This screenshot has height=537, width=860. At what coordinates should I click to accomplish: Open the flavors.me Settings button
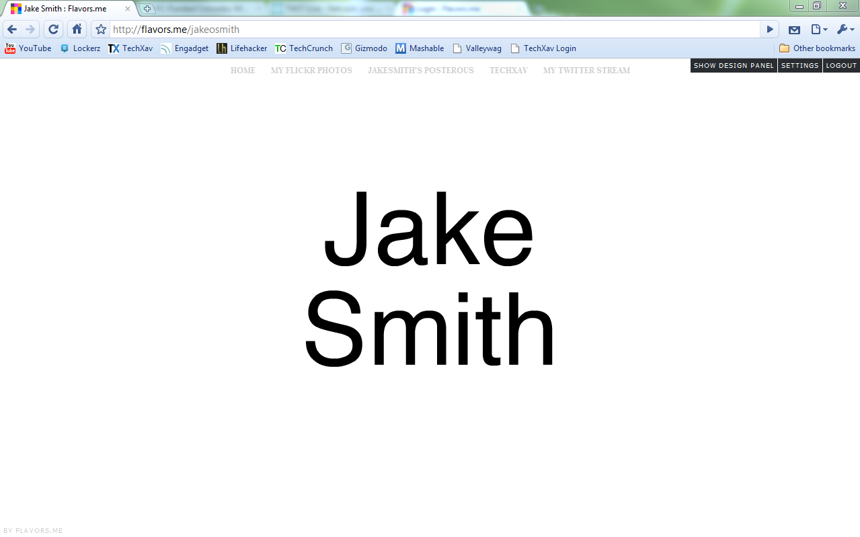point(799,66)
